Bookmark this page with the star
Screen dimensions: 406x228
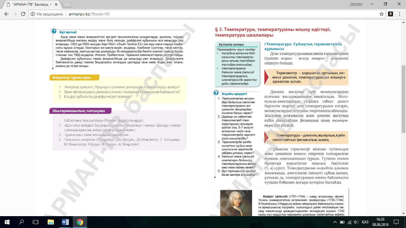pos(382,14)
